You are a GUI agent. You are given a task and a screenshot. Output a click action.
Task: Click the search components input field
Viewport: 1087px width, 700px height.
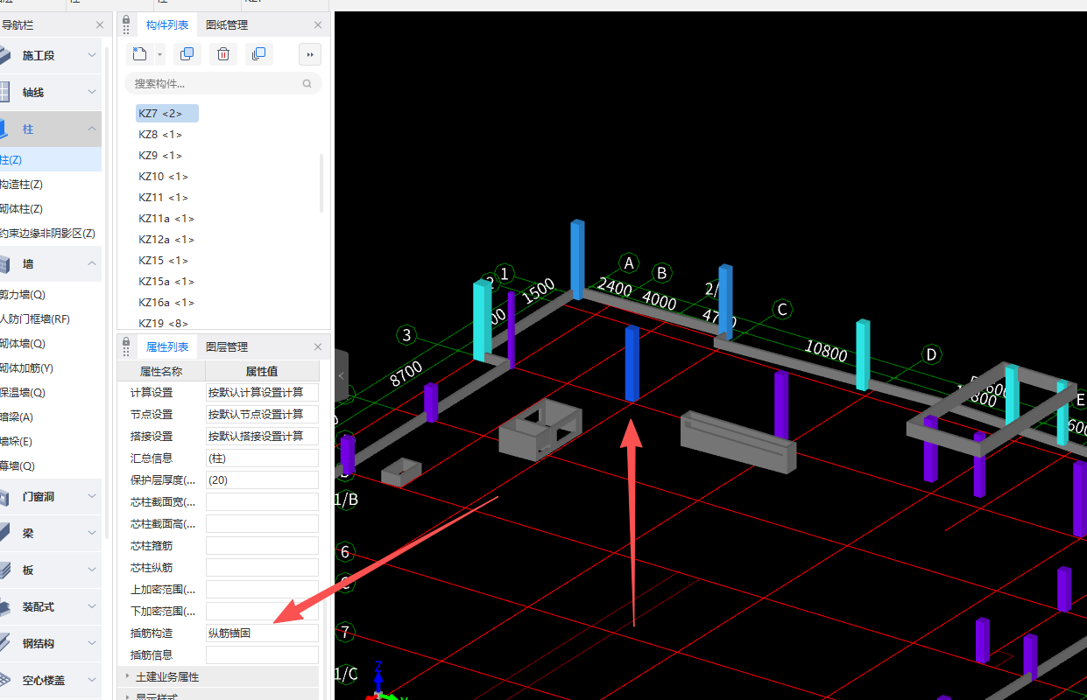click(x=222, y=84)
